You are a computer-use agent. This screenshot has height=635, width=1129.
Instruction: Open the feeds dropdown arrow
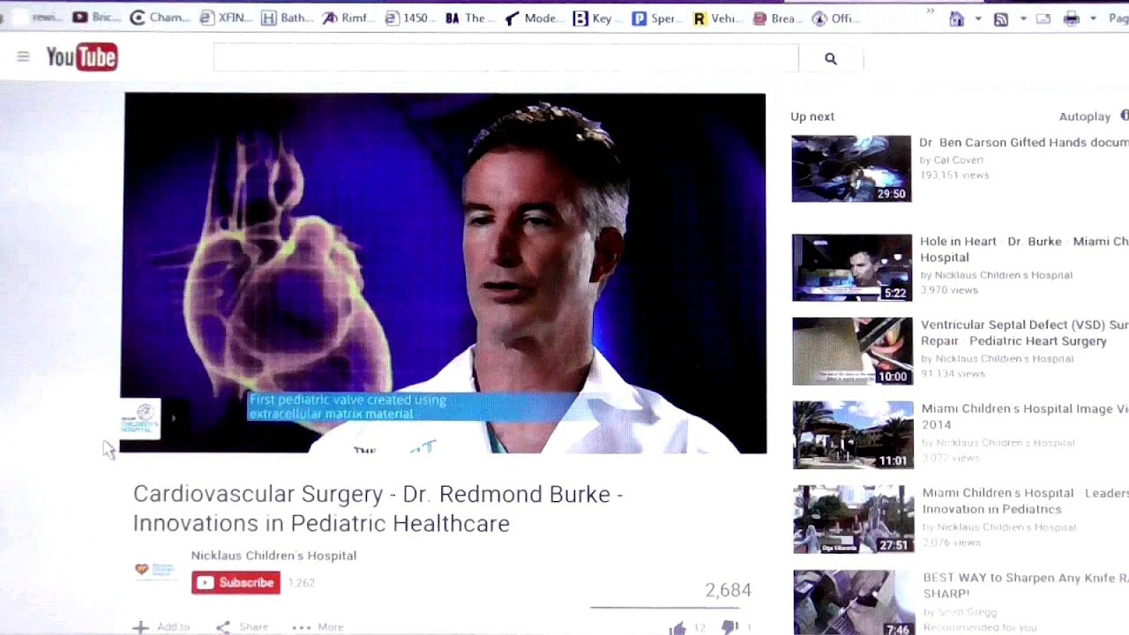click(x=1023, y=19)
